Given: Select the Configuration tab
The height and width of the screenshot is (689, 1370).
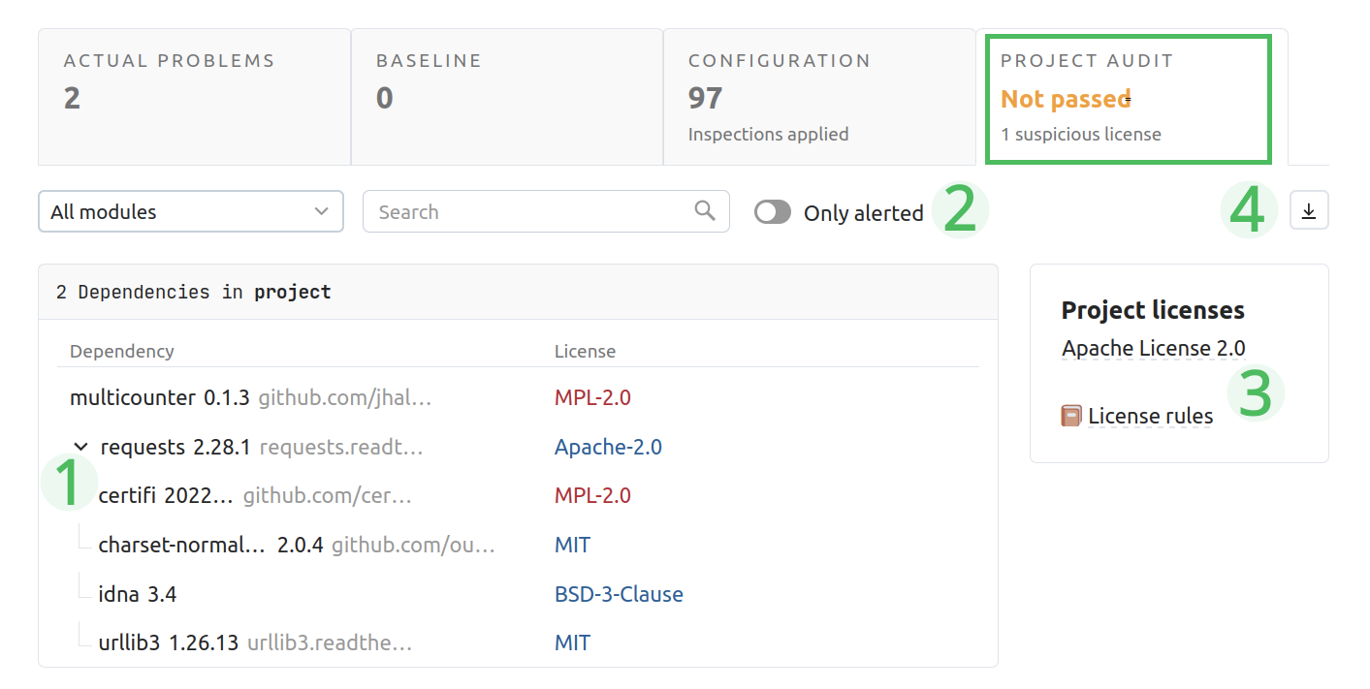Looking at the screenshot, I should 818,97.
